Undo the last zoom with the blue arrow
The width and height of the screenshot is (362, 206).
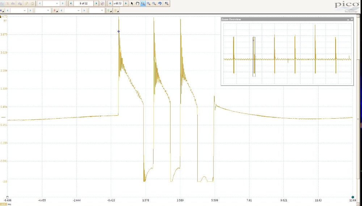click(x=160, y=3)
